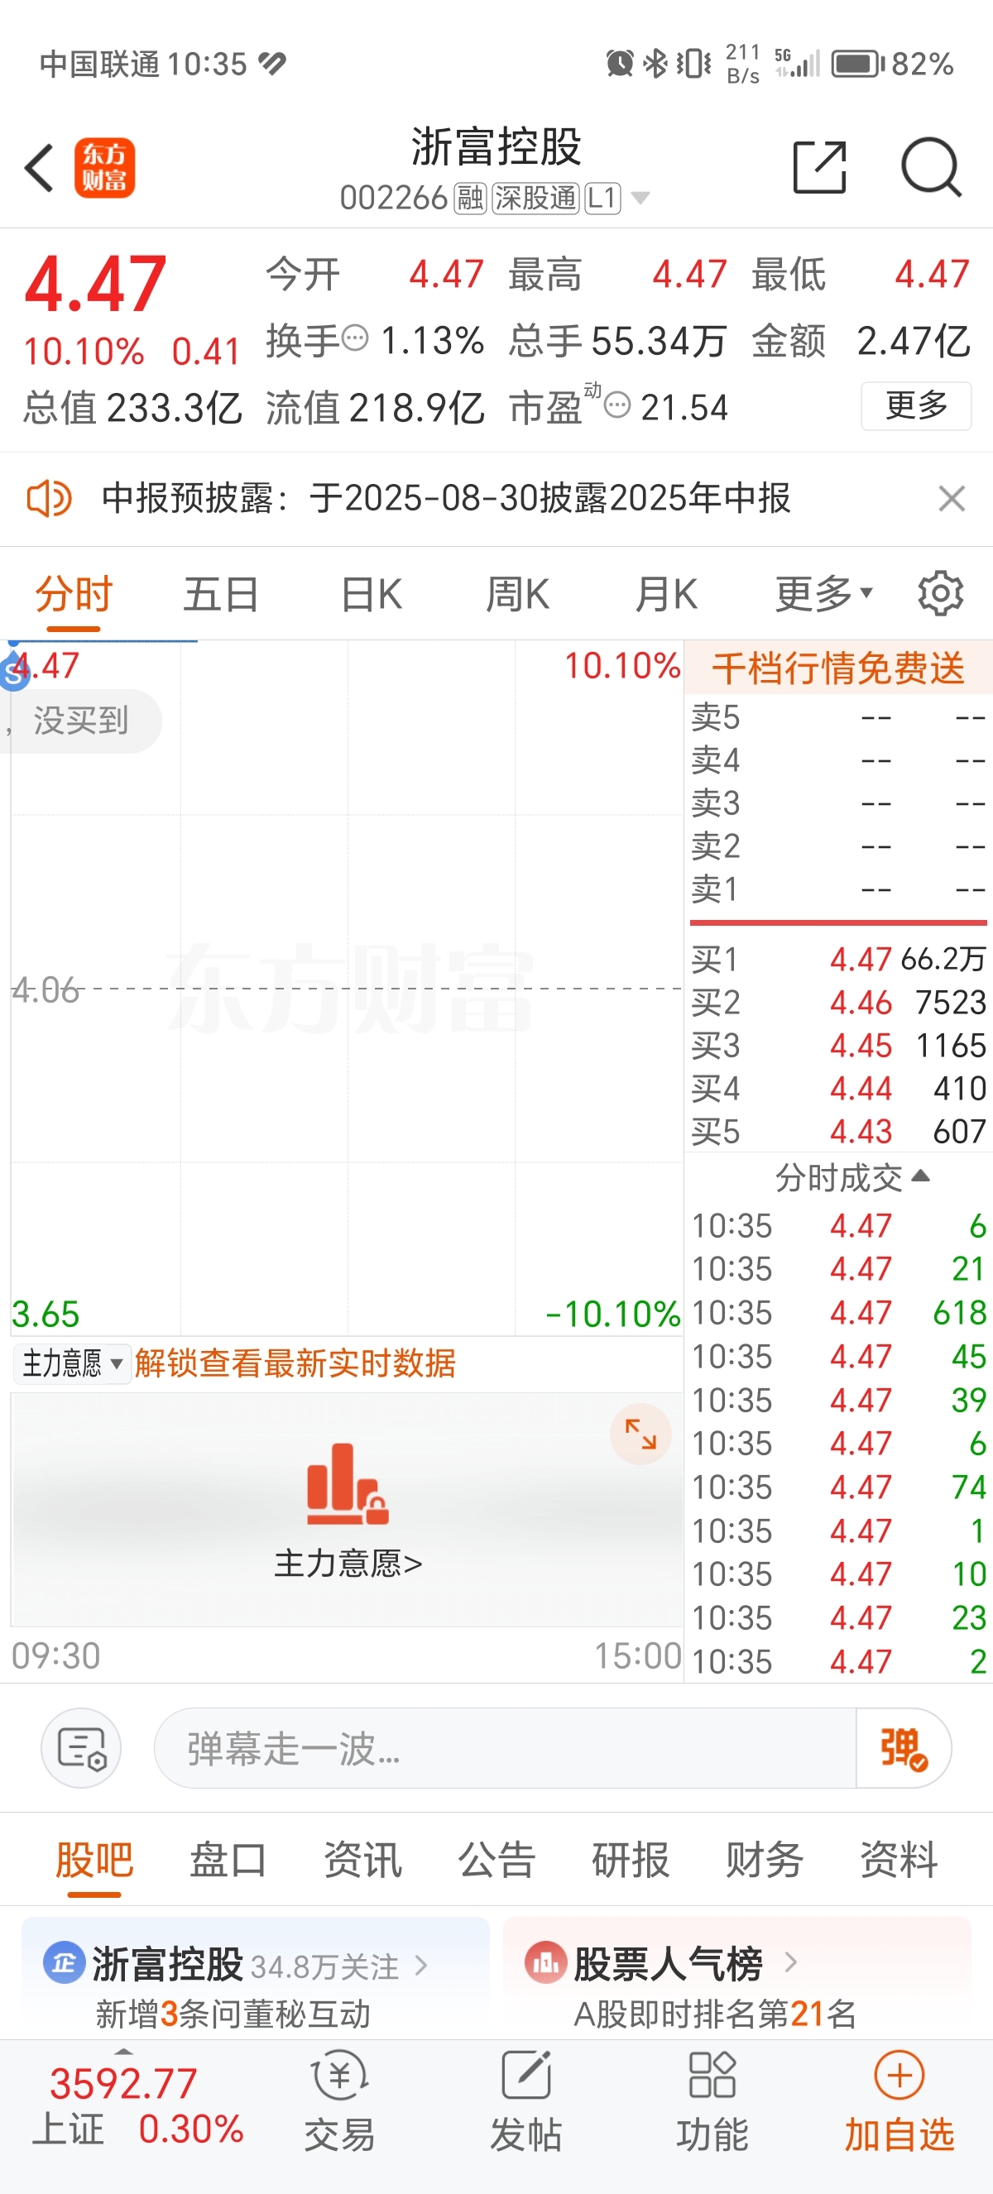
Task: Tap the alarm clock status icon
Action: pos(619,63)
